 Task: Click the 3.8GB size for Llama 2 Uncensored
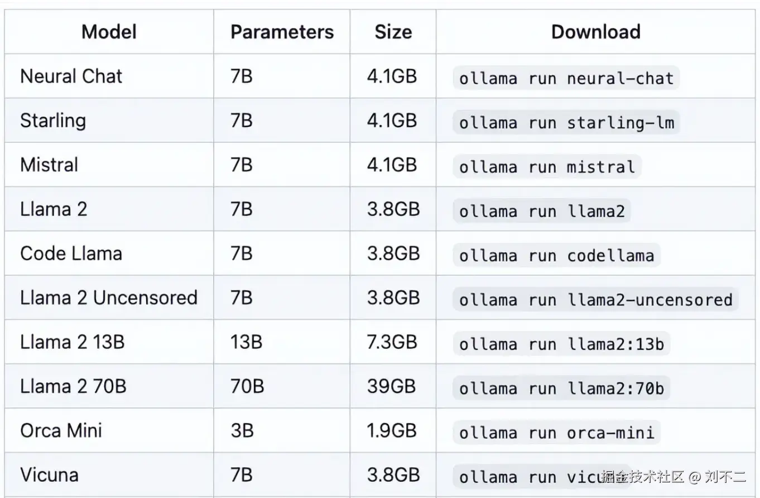pos(393,298)
